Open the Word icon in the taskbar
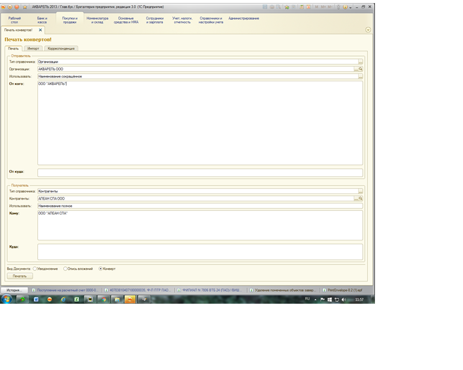This screenshot has height=370, width=463. 36,299
